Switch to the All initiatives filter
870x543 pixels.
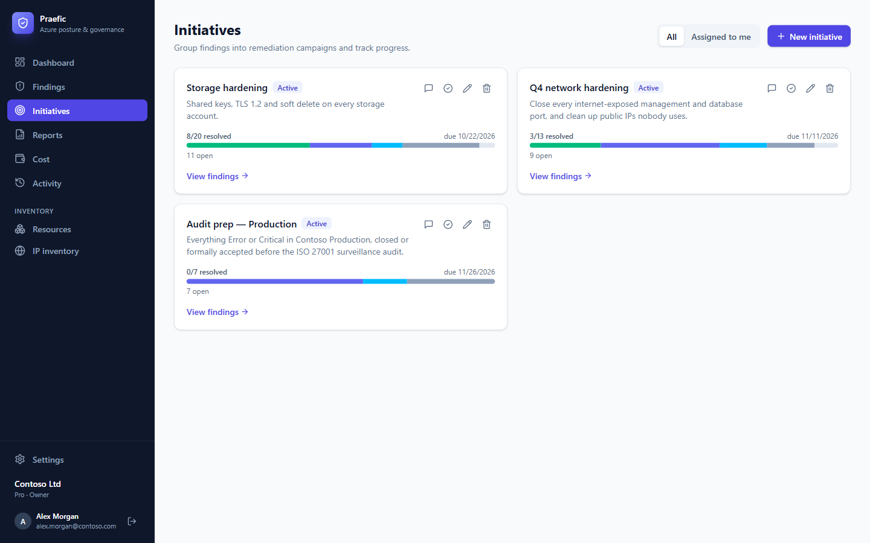pyautogui.click(x=672, y=37)
